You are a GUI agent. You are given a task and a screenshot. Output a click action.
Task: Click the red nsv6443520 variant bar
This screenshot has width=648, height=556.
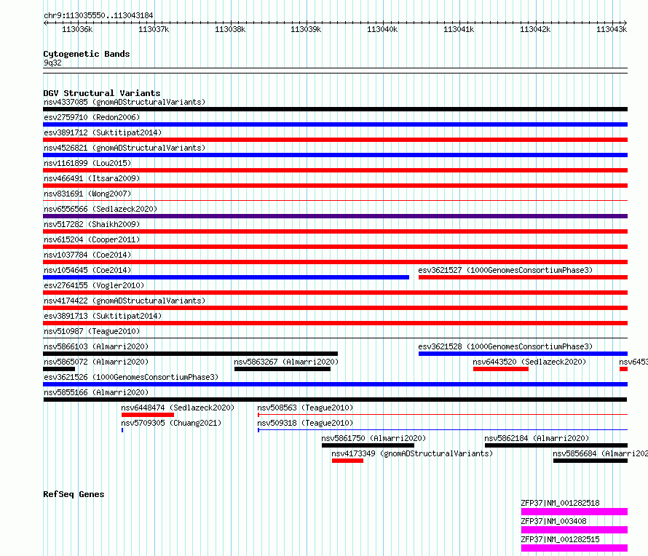click(x=501, y=369)
